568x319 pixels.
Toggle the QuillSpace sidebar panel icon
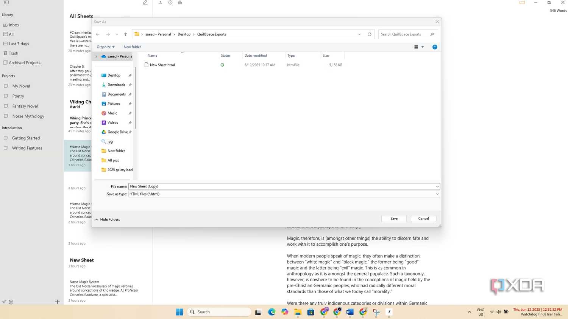coord(6,3)
